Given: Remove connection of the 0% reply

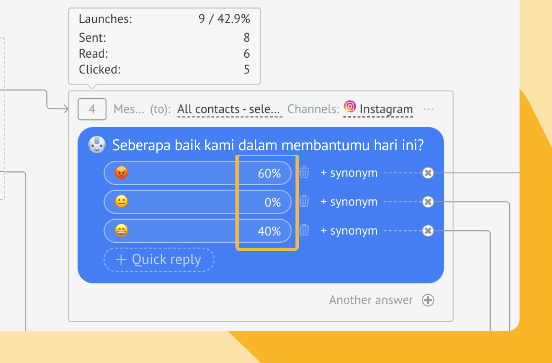Looking at the screenshot, I should tap(428, 202).
